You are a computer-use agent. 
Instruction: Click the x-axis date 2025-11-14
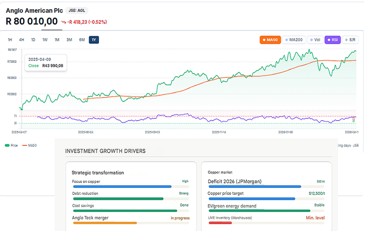[219, 132]
